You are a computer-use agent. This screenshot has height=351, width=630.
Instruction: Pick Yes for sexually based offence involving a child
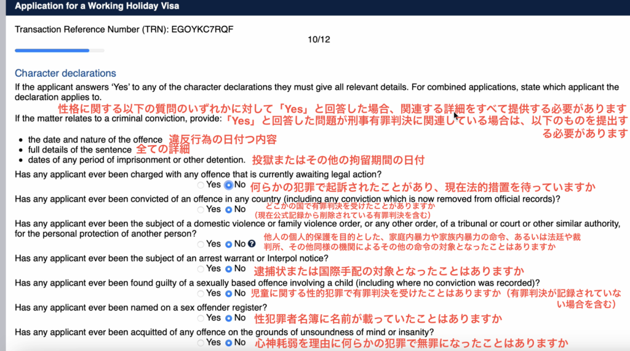(x=201, y=293)
